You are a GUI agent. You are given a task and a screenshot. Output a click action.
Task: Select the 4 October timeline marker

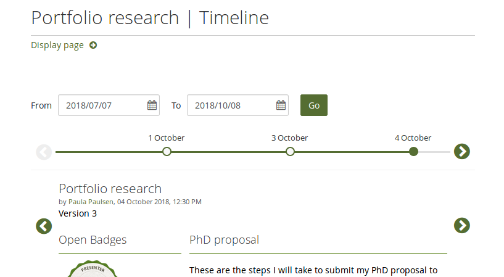point(413,152)
